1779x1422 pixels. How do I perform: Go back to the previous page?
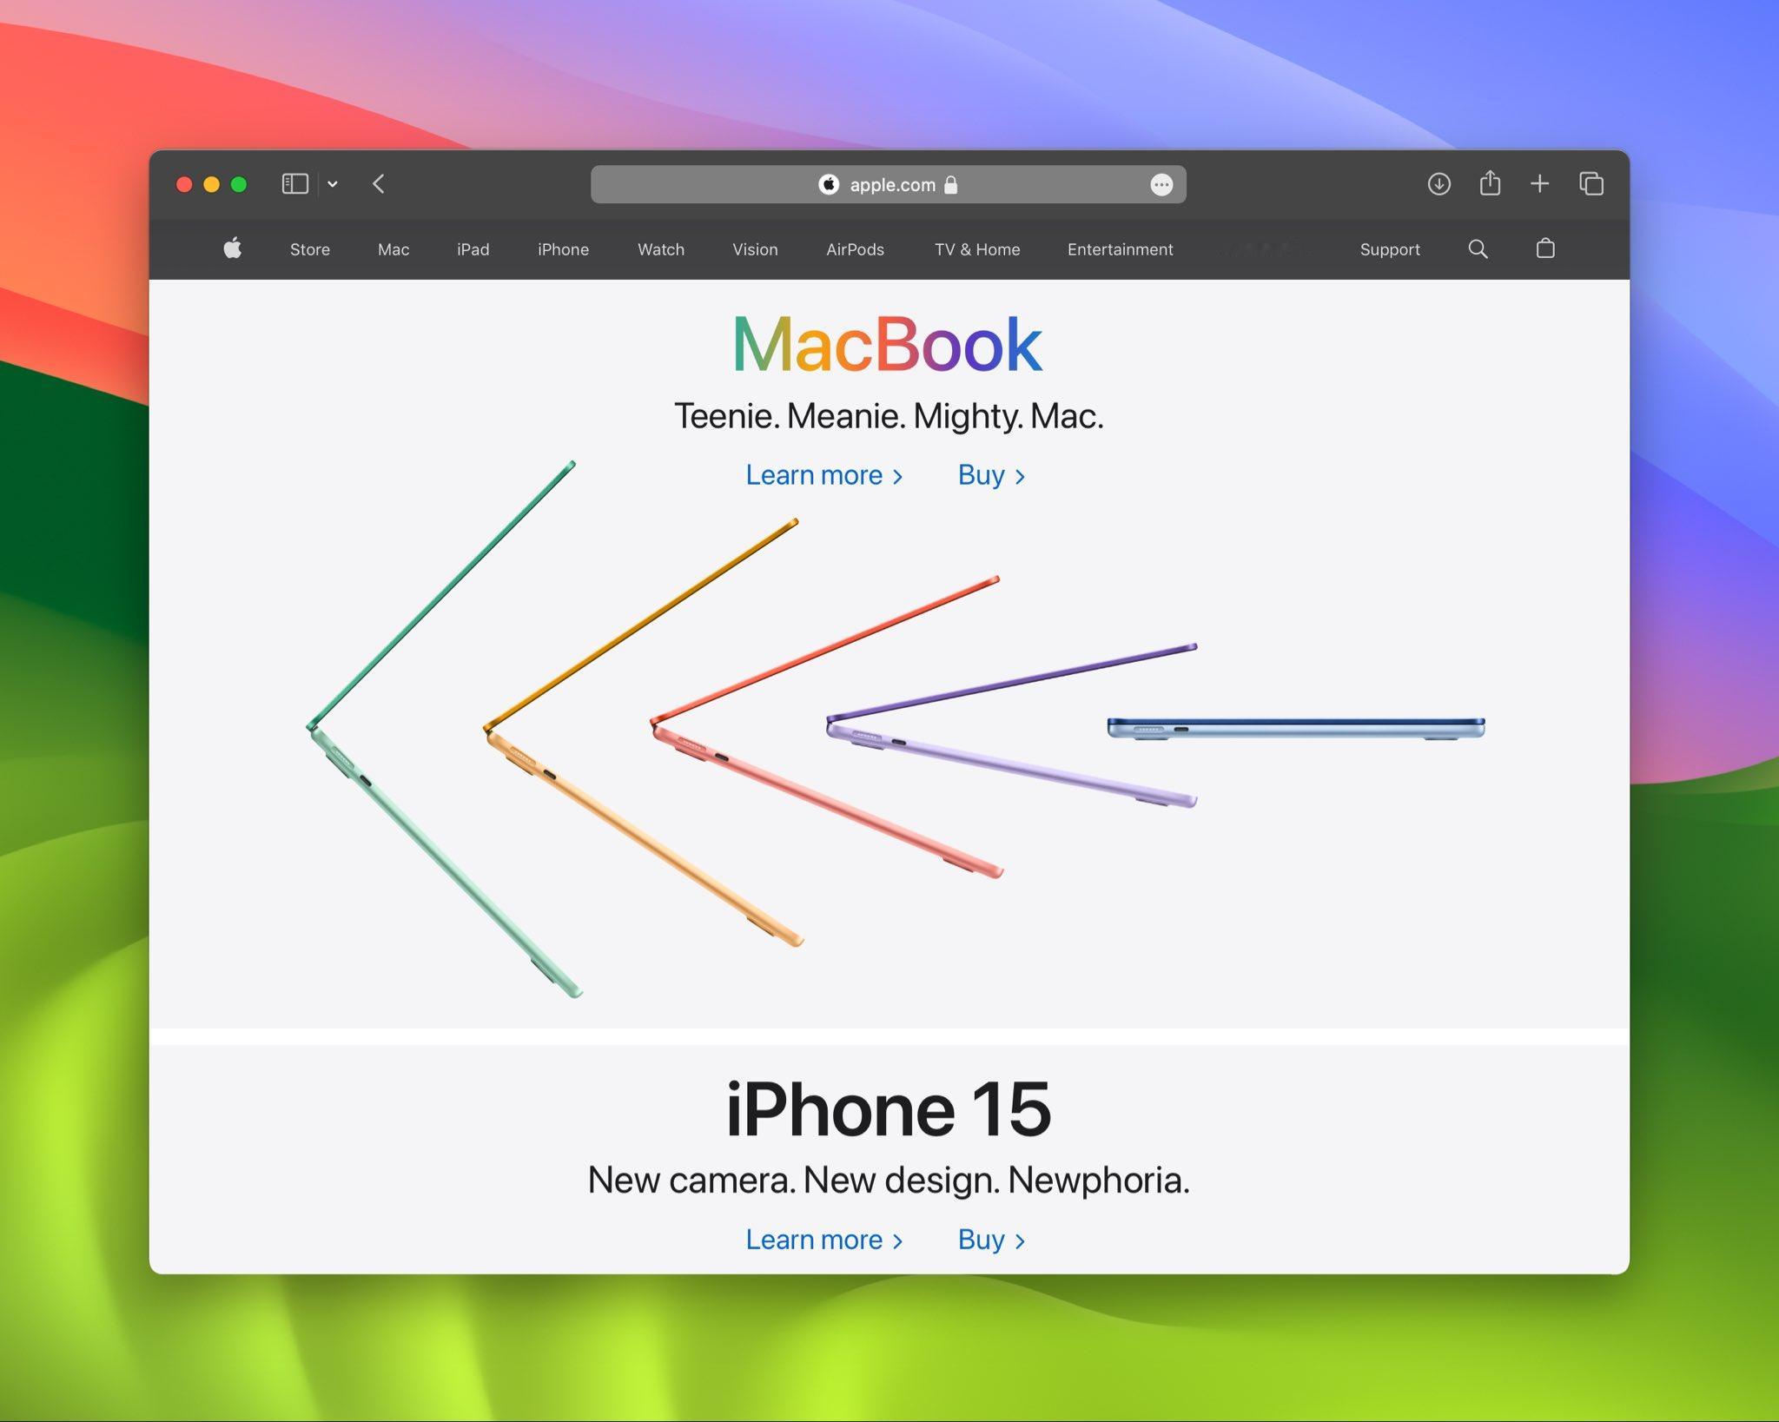tap(378, 184)
